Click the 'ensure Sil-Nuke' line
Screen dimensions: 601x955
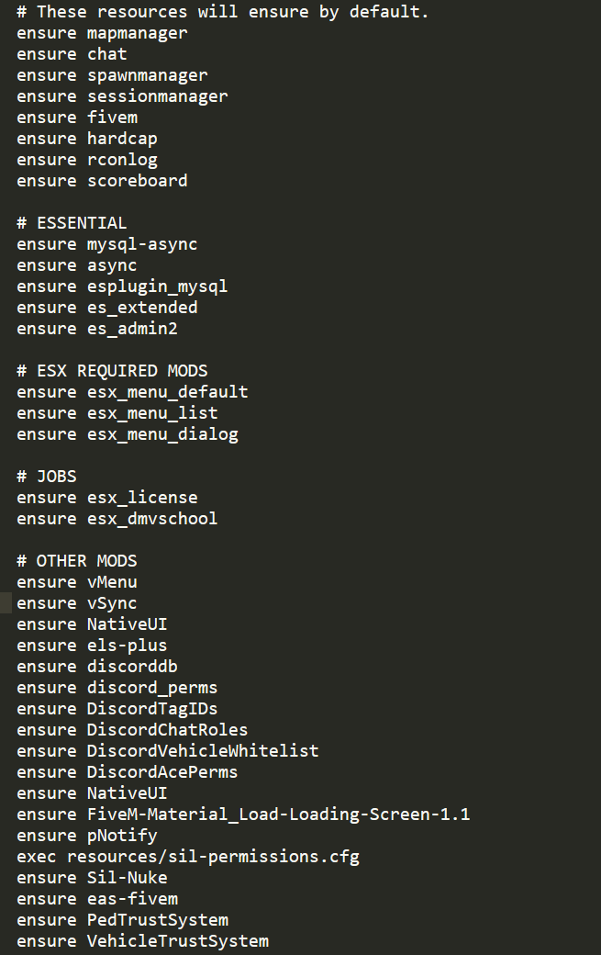coord(92,878)
